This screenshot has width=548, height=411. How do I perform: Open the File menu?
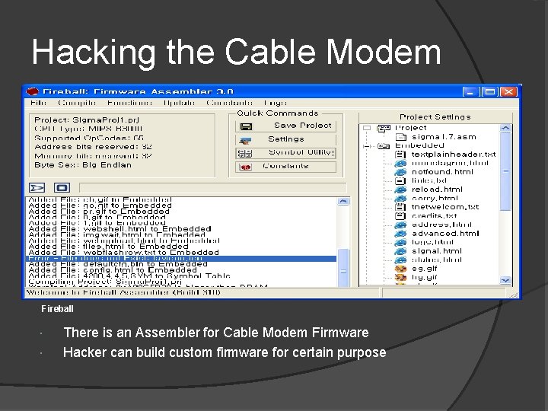pos(38,103)
